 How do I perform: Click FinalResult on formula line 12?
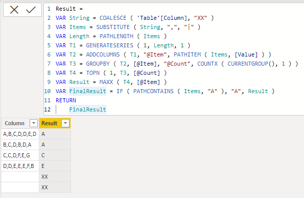[88, 109]
